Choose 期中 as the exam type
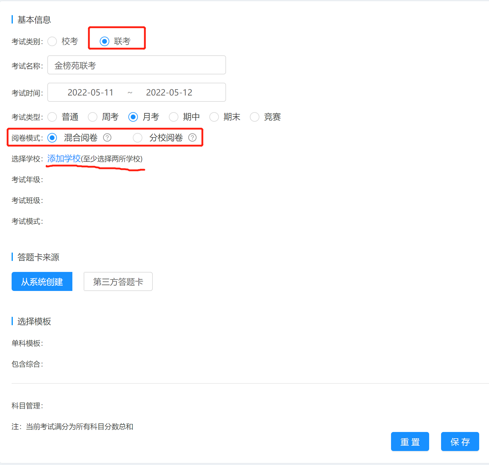The image size is (489, 465). (174, 117)
